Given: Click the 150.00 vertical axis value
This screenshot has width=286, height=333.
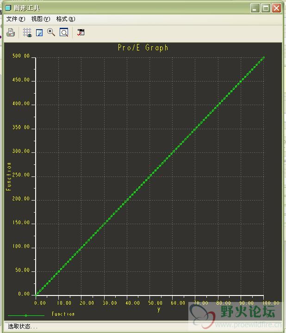Looking at the screenshot, I should (21, 222).
